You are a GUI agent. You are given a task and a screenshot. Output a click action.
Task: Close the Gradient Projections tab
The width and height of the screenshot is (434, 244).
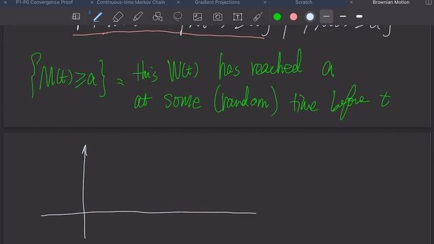tap(178, 2)
